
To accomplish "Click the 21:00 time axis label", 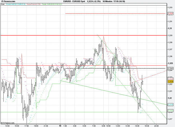I will (x=46, y=126).
